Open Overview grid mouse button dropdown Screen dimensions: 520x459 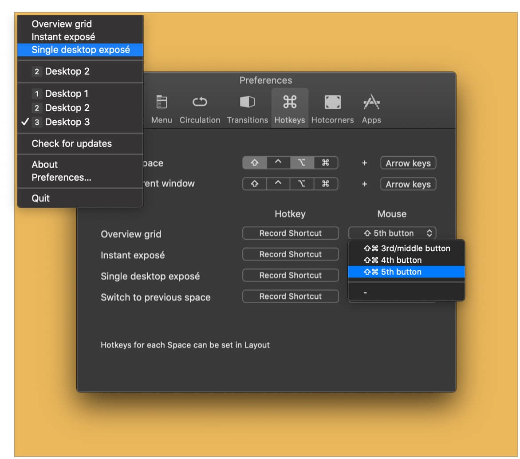[392, 233]
